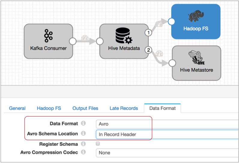
Task: Click the Kafka Consumer output port circle
Action: click(x=73, y=41)
